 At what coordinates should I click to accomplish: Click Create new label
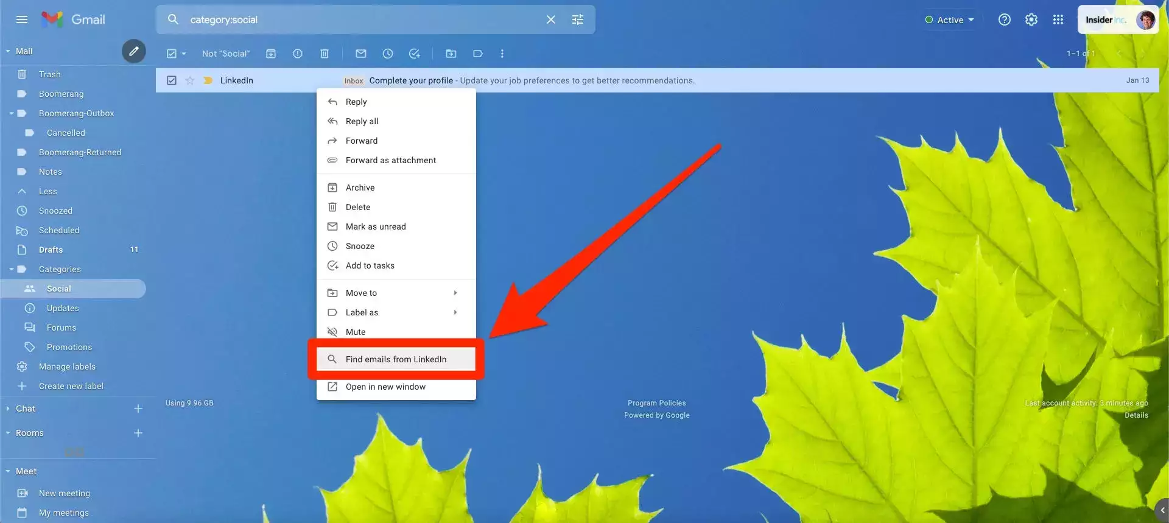(x=71, y=386)
